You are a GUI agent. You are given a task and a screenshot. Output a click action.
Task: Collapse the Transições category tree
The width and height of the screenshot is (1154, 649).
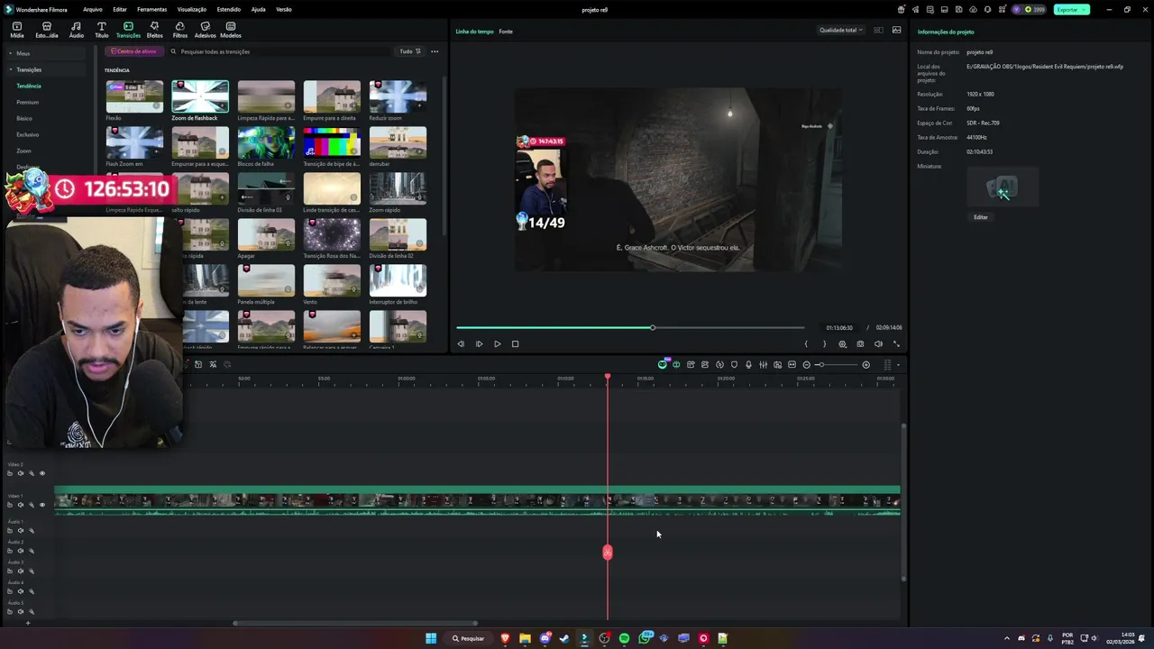11,69
